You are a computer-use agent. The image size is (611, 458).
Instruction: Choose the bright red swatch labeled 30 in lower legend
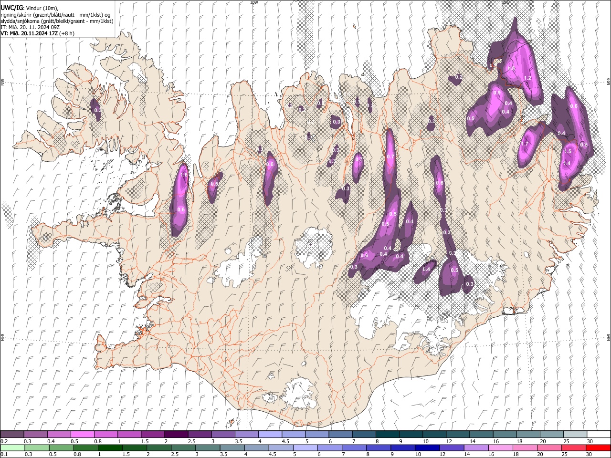[598, 448]
